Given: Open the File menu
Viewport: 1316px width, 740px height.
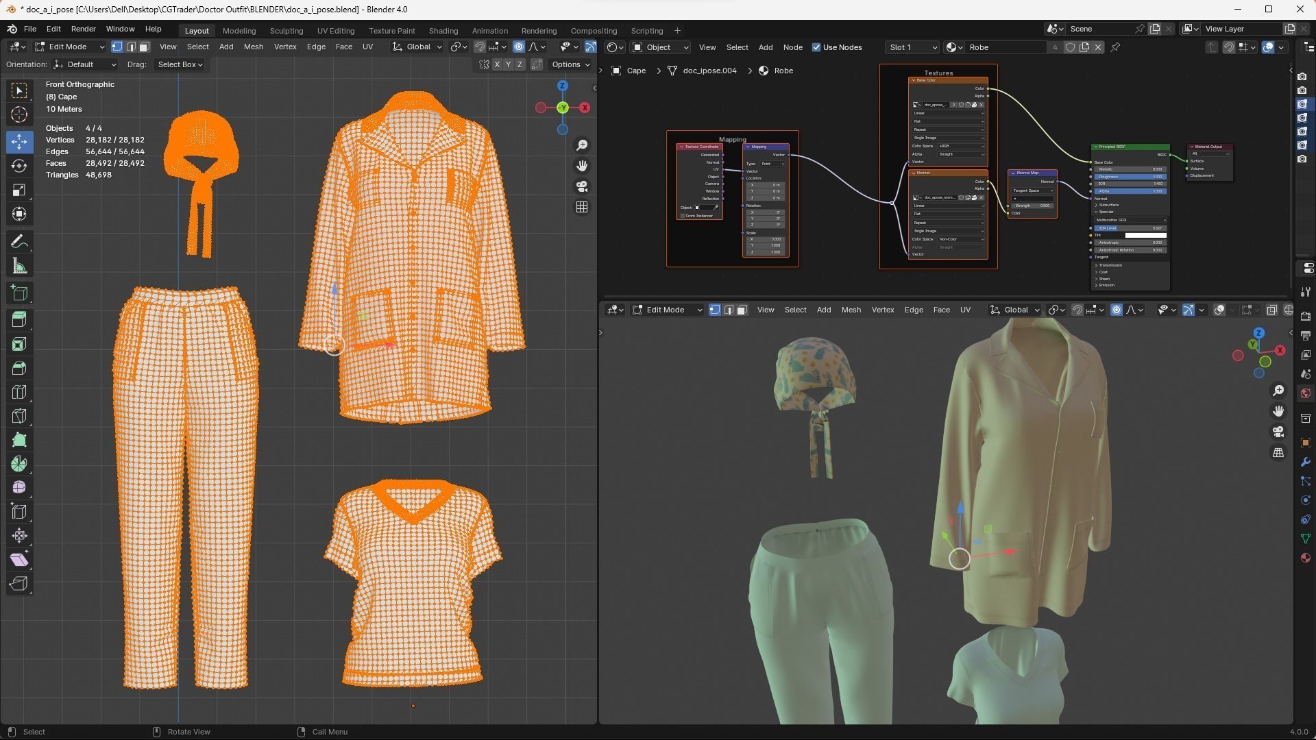Looking at the screenshot, I should [30, 29].
